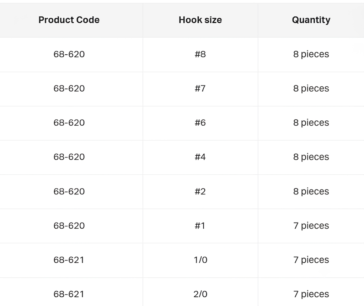Select the Quantity column header

[x=311, y=20]
